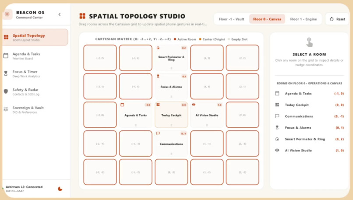353x200 pixels.
Task: Click chat bubble icon in Communications list row
Action: pyautogui.click(x=277, y=116)
